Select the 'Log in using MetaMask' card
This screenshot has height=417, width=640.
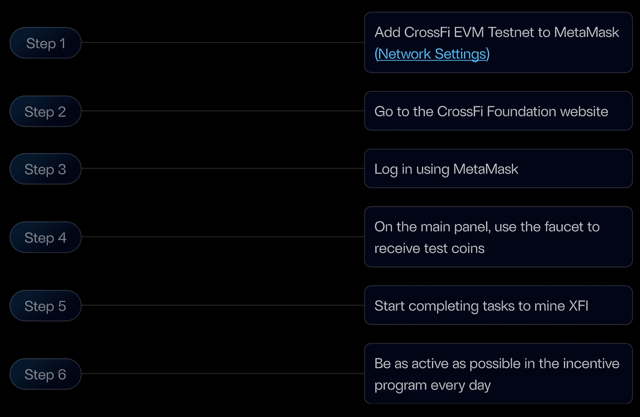click(x=499, y=169)
